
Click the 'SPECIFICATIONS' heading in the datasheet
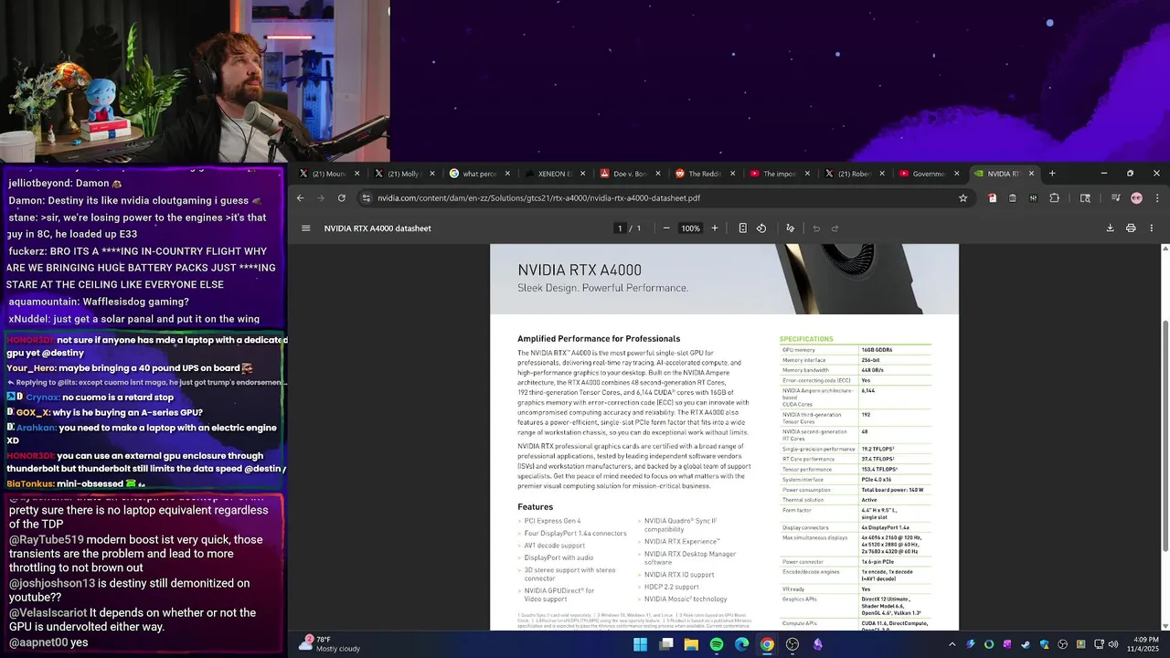(806, 339)
